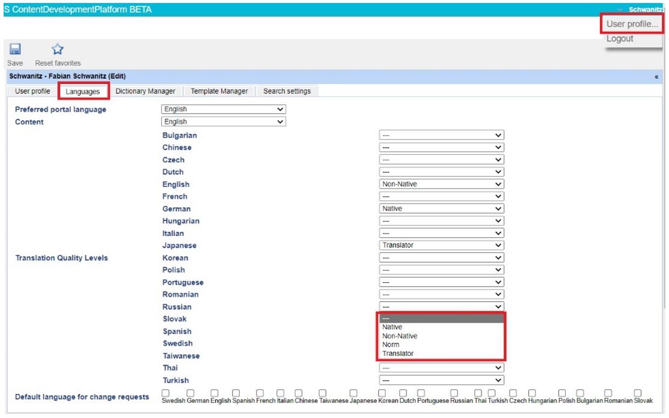669x418 pixels.
Task: Open the Preferred portal language dropdown
Action: 223,109
